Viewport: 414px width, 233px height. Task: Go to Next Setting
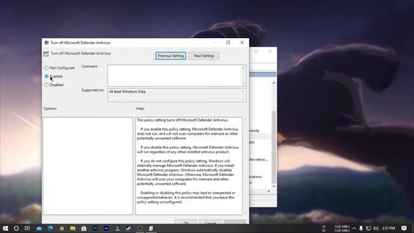pyautogui.click(x=204, y=56)
